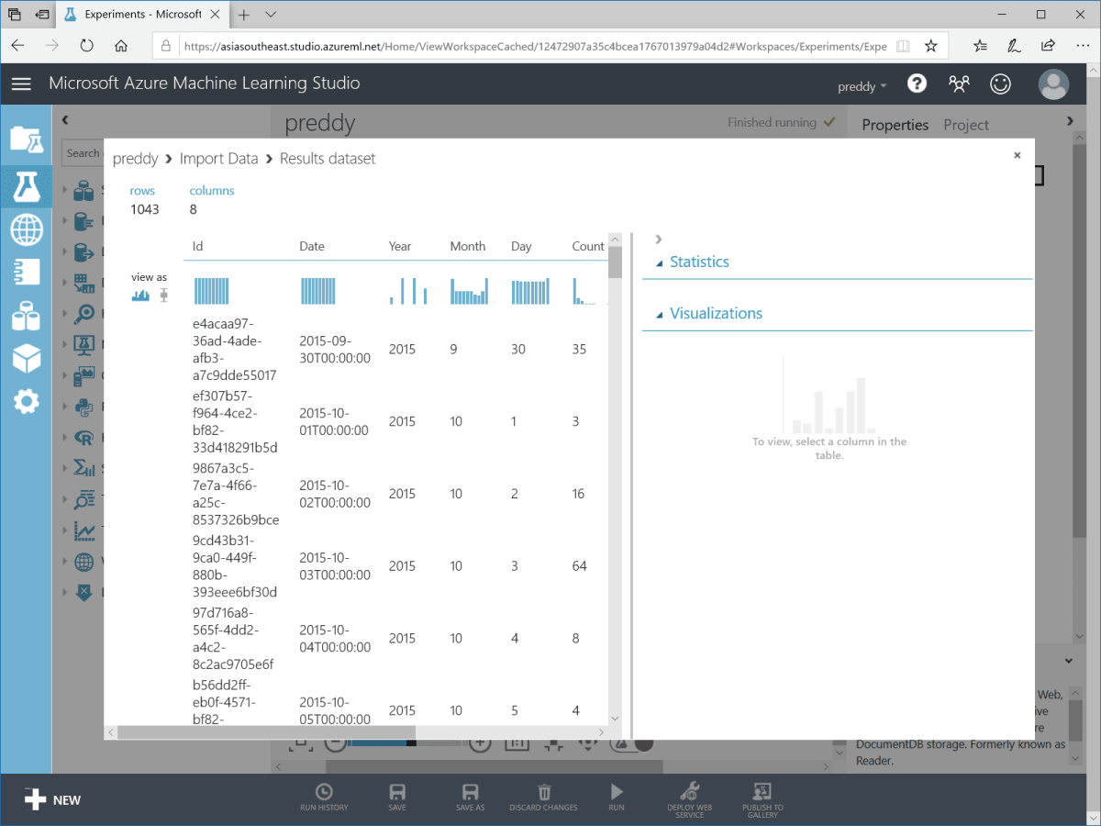Click the Import Data breadcrumb link
The height and width of the screenshot is (826, 1101).
[x=218, y=159]
